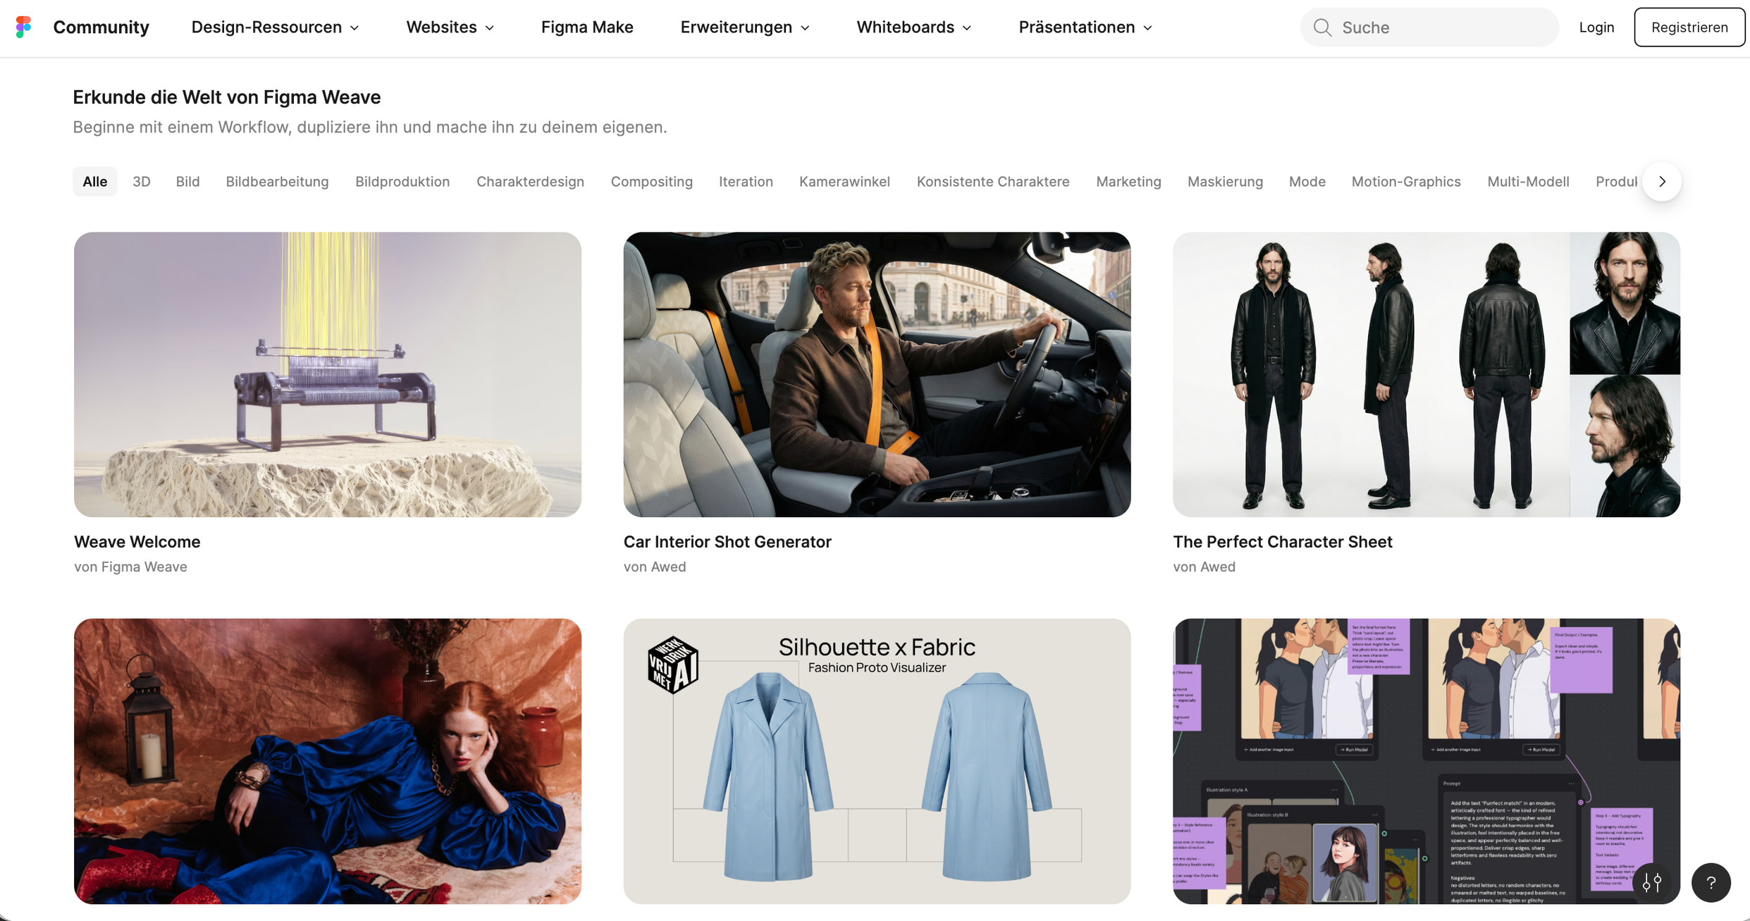Filter by Motion-Graphics category
This screenshot has height=921, width=1750.
point(1405,181)
